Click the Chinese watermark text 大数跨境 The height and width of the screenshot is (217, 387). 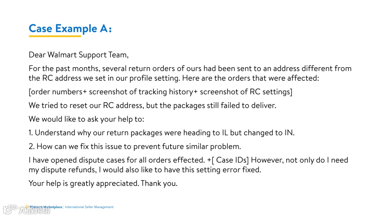pos(34,210)
